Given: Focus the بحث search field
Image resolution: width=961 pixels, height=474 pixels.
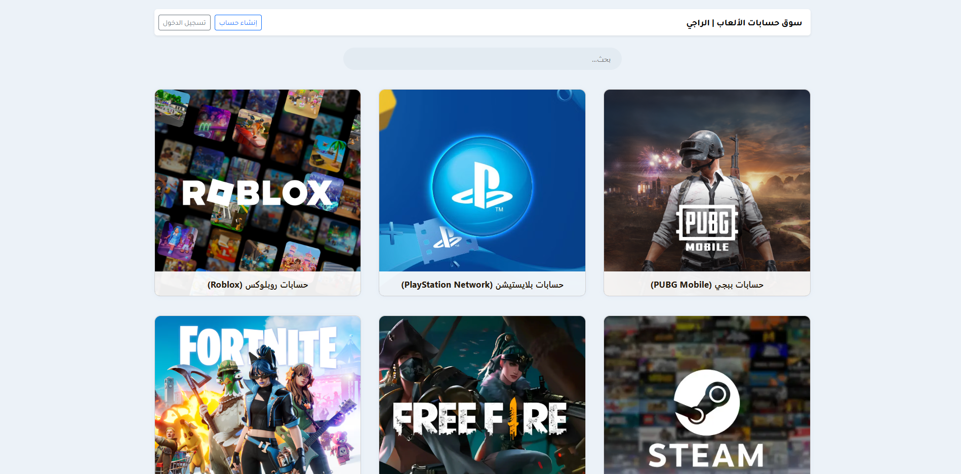Looking at the screenshot, I should point(482,59).
